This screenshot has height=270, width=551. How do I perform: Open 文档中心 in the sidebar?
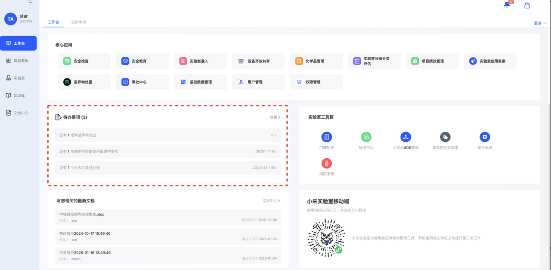19,113
